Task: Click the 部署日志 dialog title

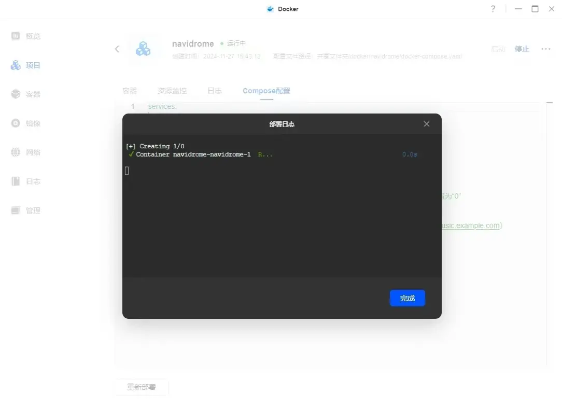Action: [x=282, y=124]
